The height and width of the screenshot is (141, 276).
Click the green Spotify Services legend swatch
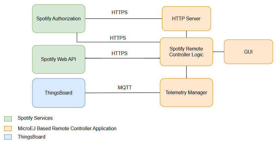[8, 119]
